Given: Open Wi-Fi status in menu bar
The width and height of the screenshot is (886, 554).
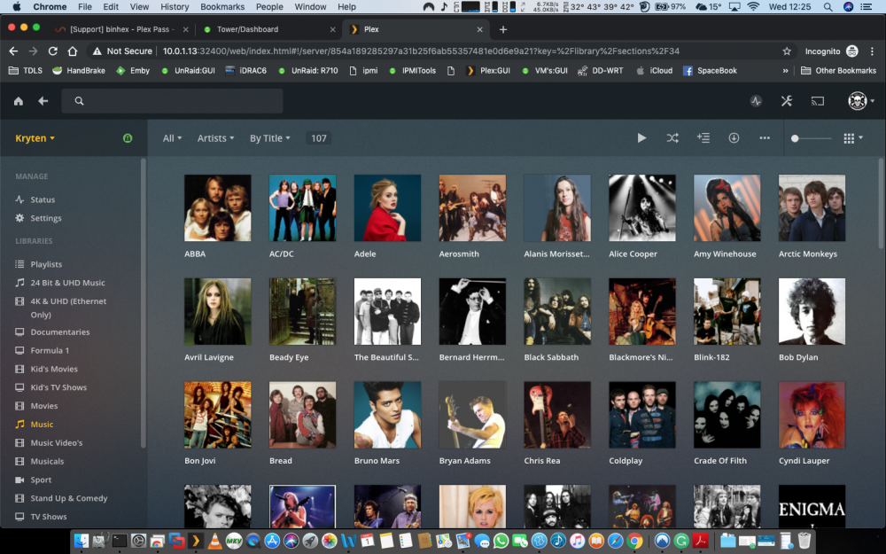Looking at the screenshot, I should [x=753, y=7].
